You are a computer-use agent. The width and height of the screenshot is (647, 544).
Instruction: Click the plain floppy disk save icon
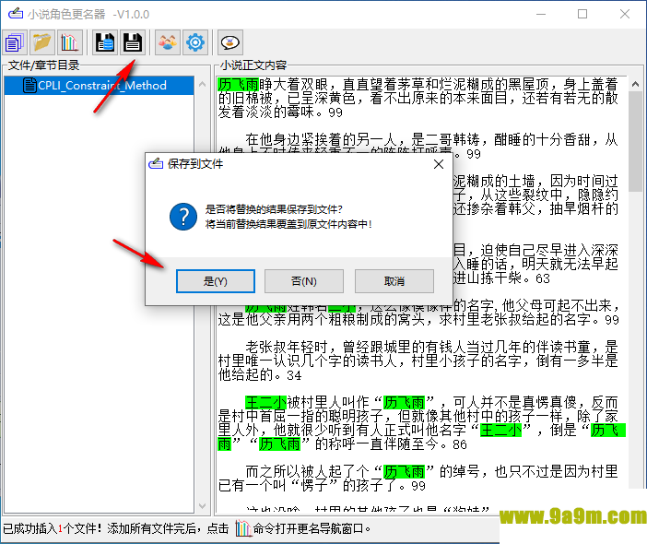tap(133, 42)
